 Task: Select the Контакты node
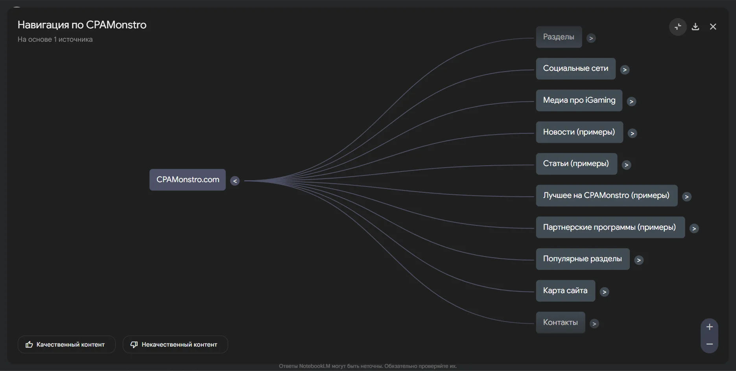(x=561, y=323)
